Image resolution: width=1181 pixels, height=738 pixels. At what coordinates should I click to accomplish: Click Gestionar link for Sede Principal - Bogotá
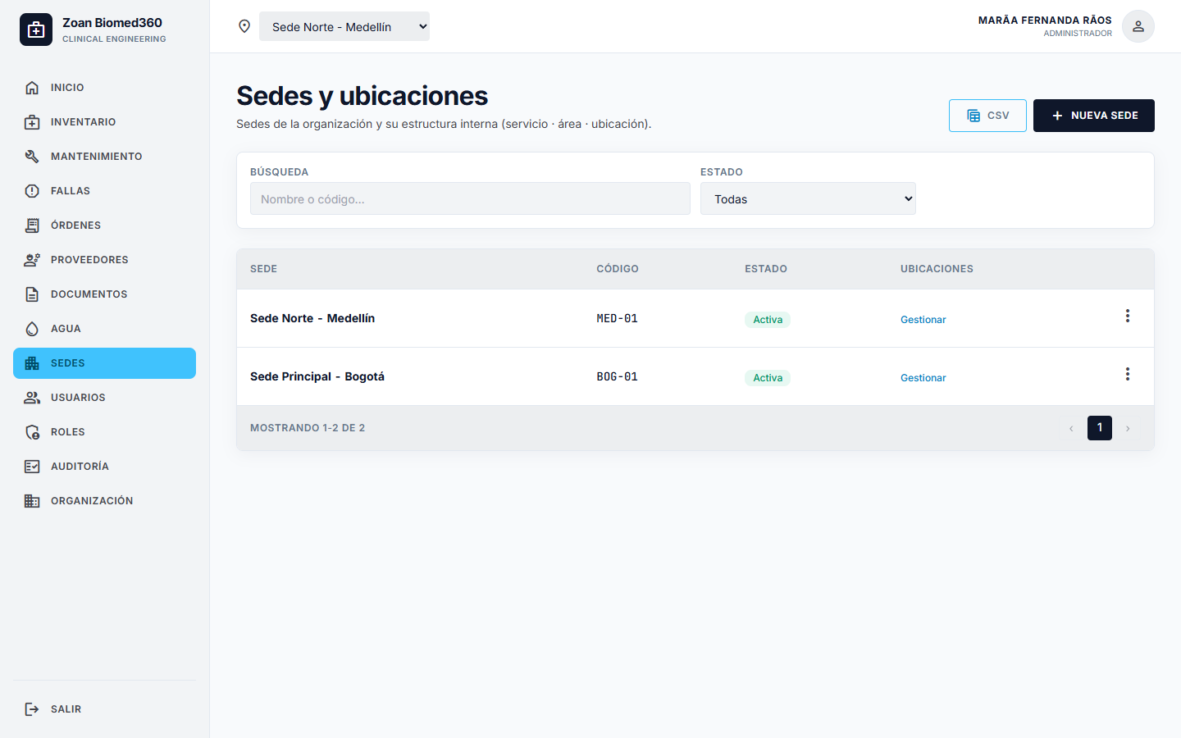(923, 378)
